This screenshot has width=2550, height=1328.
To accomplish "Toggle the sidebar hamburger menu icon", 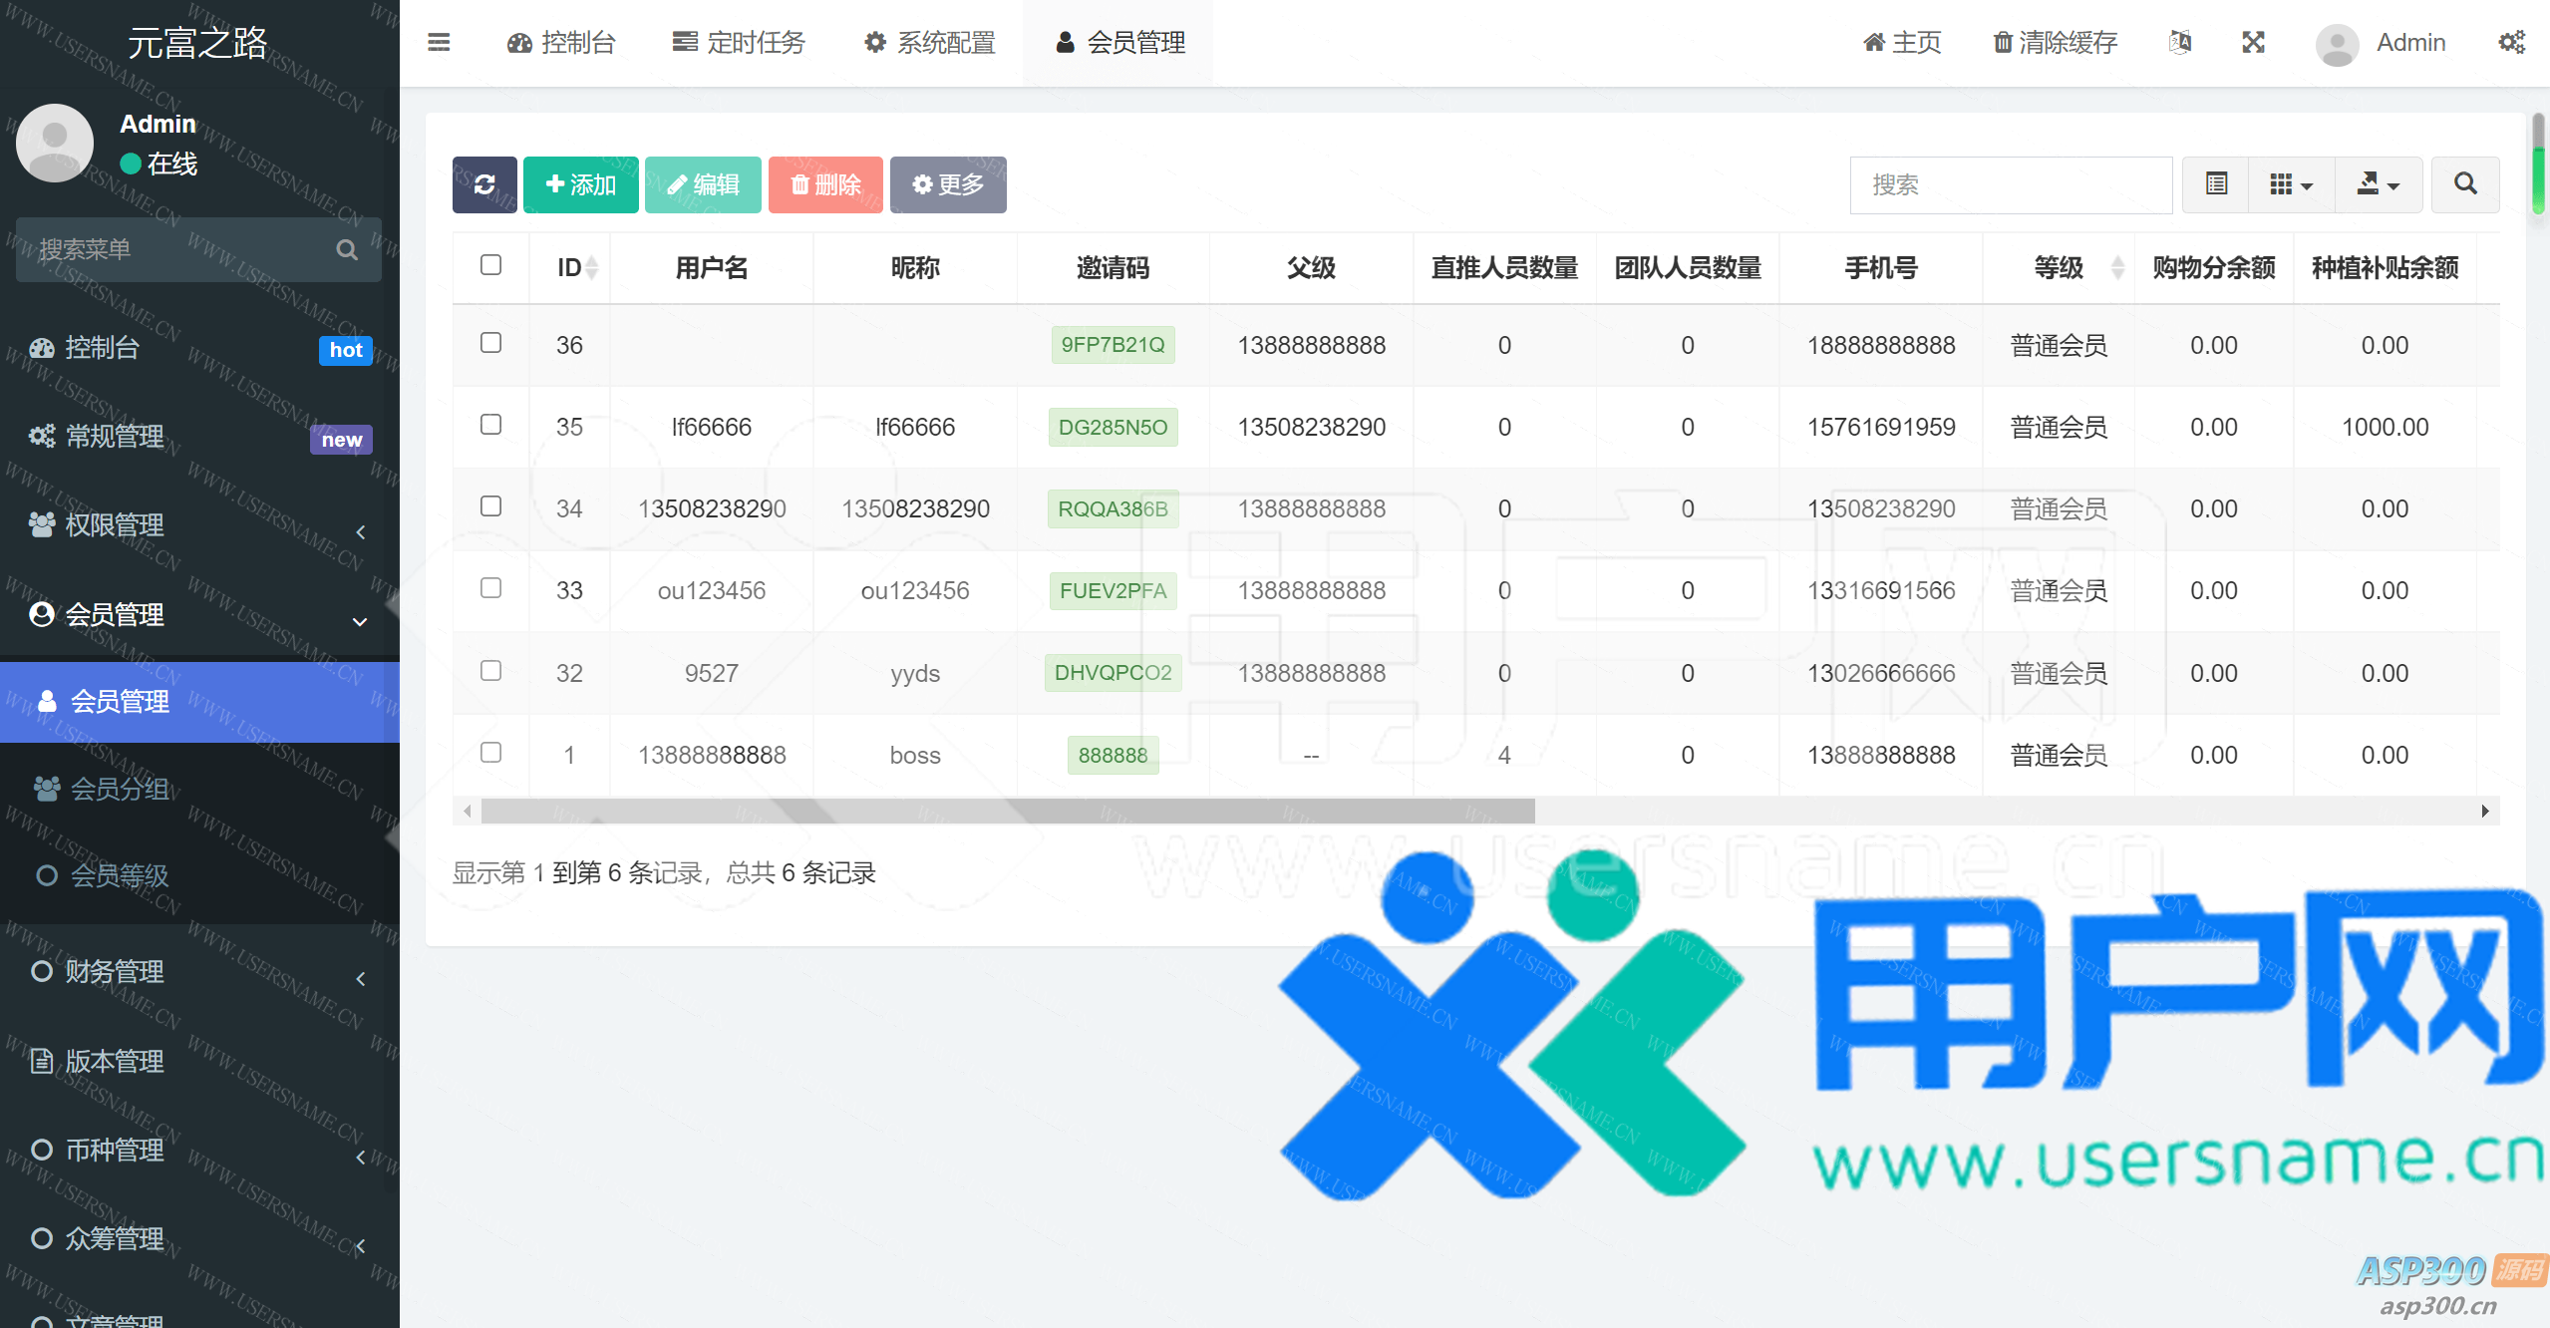I will [x=439, y=42].
